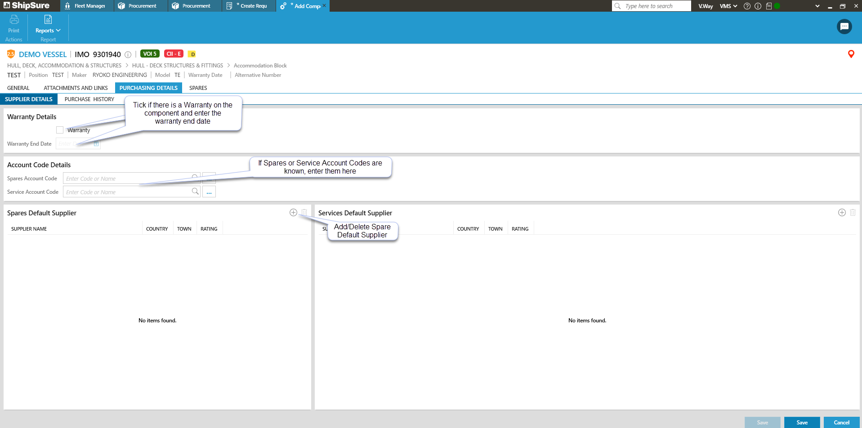Click the Print action icon
Screen dimensions: 862x428
14,20
